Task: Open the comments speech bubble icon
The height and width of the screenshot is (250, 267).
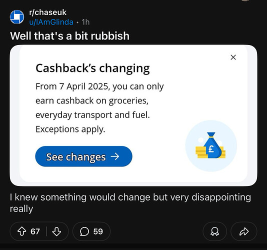Action: click(84, 231)
